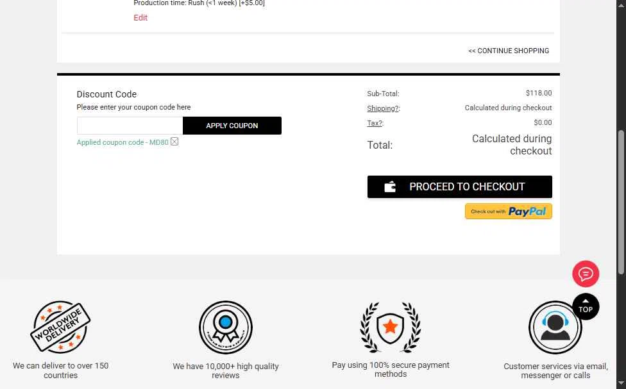Click the Edit link under production time

(x=140, y=17)
